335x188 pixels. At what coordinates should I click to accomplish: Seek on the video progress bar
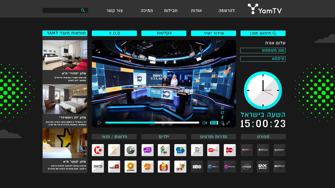pyautogui.click(x=152, y=122)
